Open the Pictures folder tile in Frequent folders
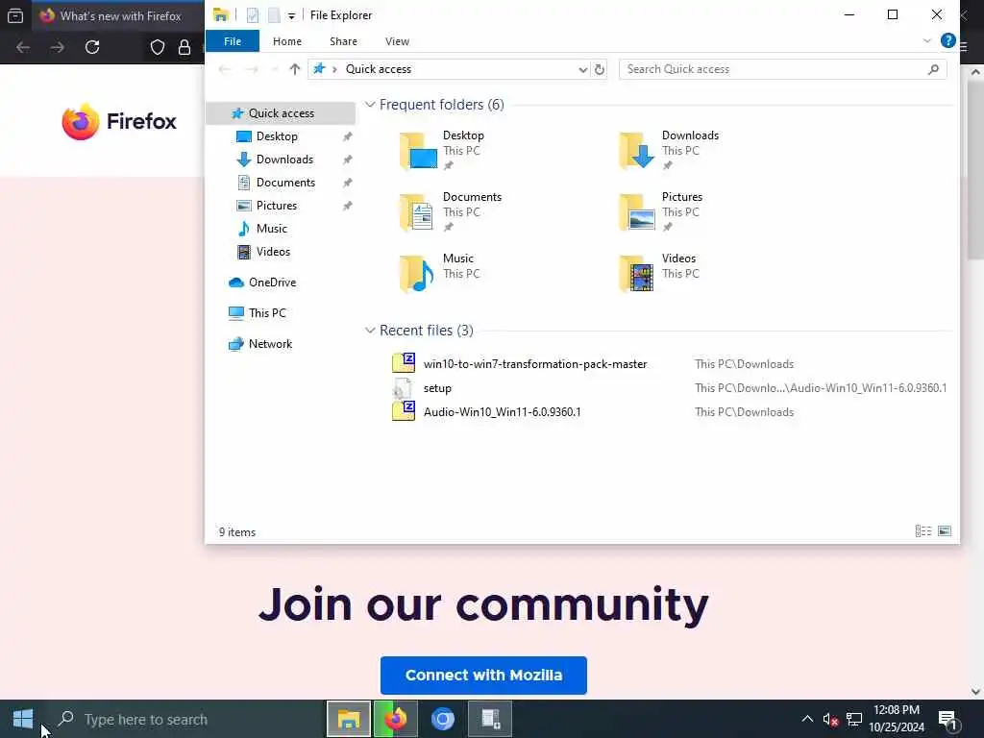Screen dimensions: 984x738 click(661, 212)
